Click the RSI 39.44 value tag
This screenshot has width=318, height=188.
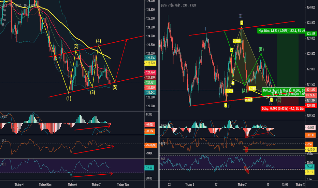click(x=149, y=168)
